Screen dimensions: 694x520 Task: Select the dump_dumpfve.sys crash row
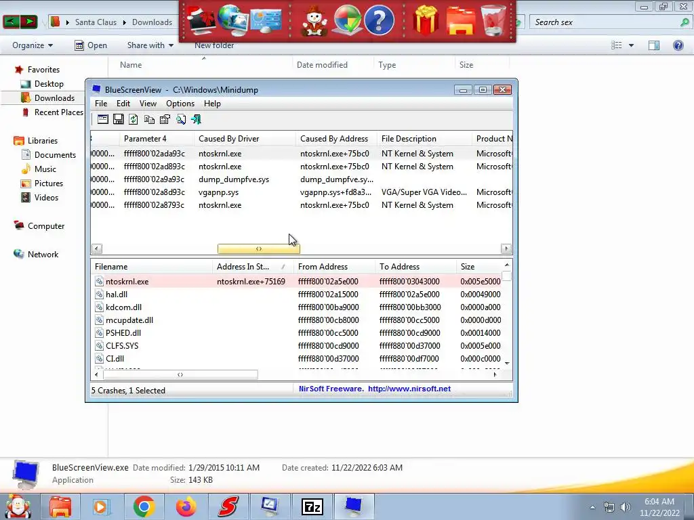click(302, 179)
